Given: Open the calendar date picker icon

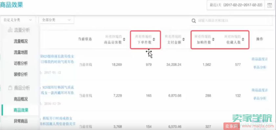Looking at the screenshot, I should [x=269, y=5].
